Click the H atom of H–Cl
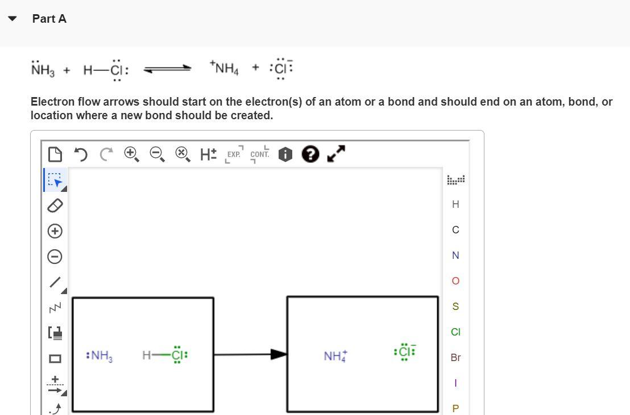The height and width of the screenshot is (415, 630). point(146,355)
